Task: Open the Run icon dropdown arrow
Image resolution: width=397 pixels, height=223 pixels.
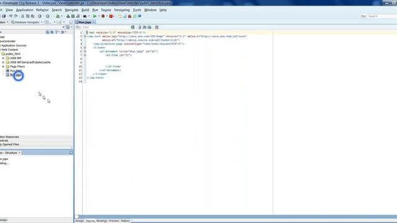Action: [99, 16]
